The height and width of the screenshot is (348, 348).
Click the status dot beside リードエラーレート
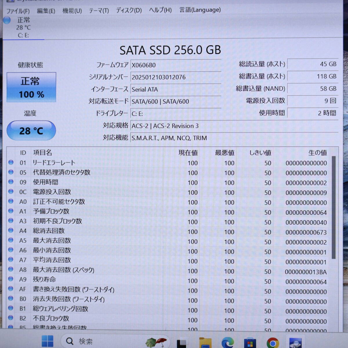(x=11, y=162)
